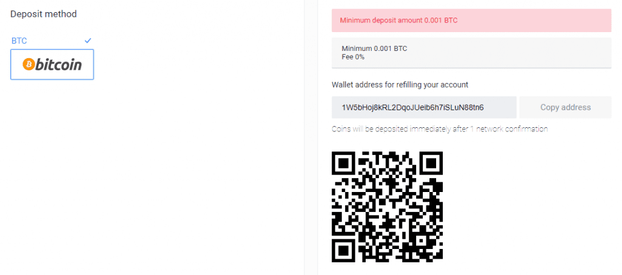
Task: Click the wallet address text field
Action: (x=424, y=107)
